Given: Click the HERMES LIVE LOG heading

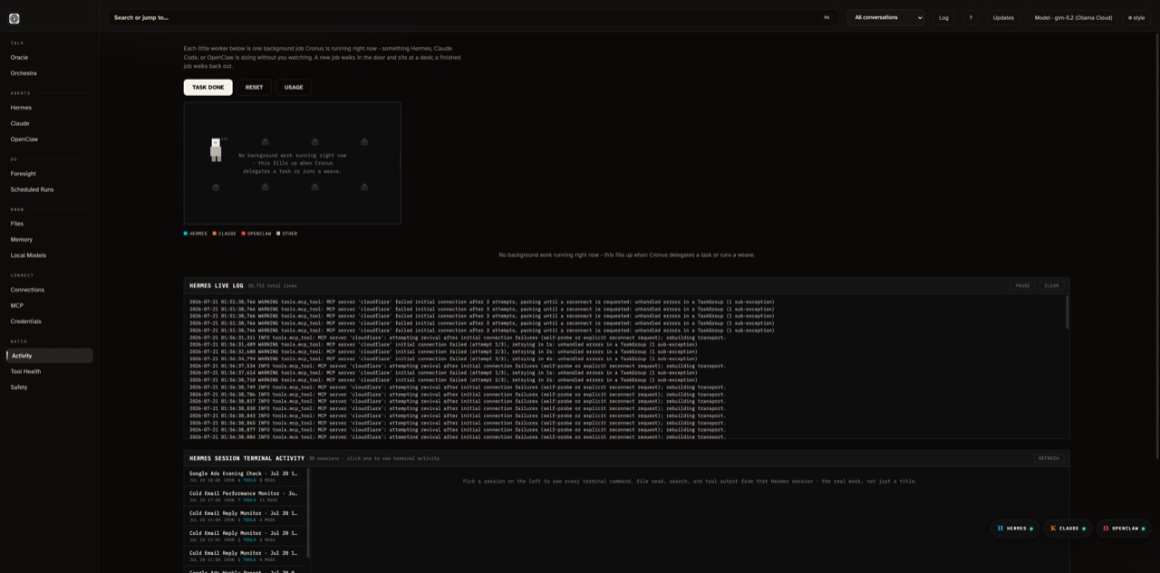Looking at the screenshot, I should coord(217,285).
